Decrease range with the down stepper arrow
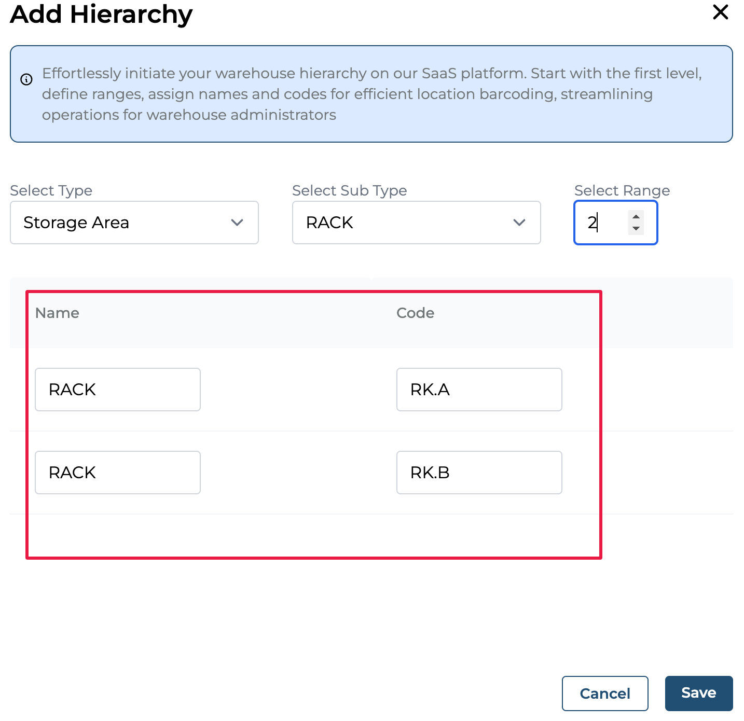Viewport: 744px width, 721px height. [x=636, y=229]
